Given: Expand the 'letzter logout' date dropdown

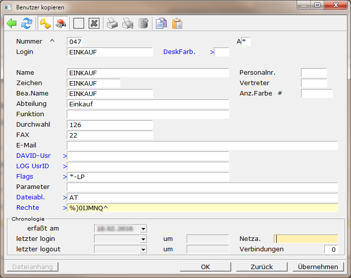Looking at the screenshot, I should click(144, 249).
